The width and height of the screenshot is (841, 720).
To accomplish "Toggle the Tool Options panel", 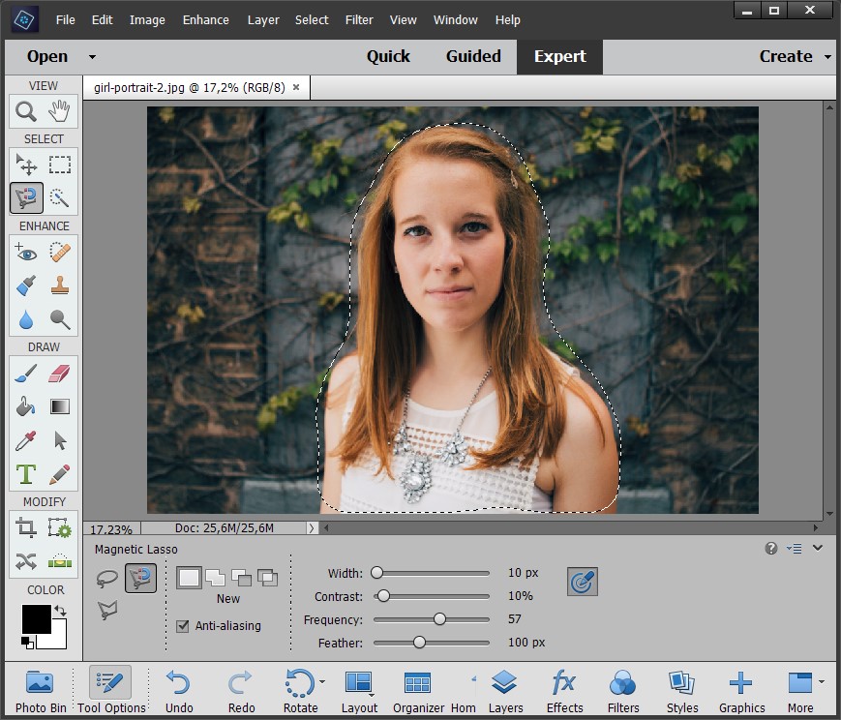I will [x=111, y=691].
